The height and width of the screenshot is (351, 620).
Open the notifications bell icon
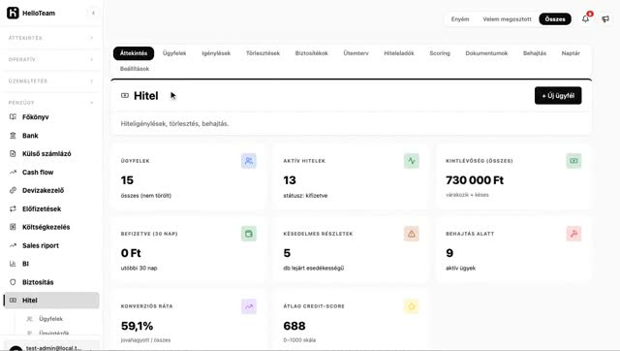pos(585,18)
